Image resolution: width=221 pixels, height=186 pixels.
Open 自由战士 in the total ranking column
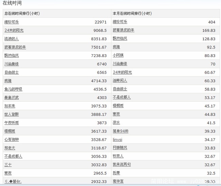pos(12,72)
